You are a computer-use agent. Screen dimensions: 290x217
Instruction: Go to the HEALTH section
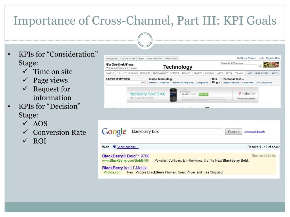click(x=187, y=73)
